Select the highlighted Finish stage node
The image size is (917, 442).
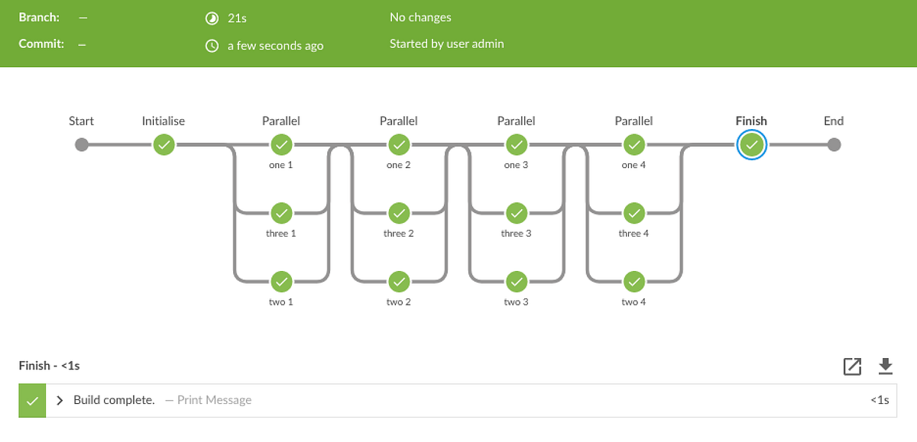[x=751, y=144]
